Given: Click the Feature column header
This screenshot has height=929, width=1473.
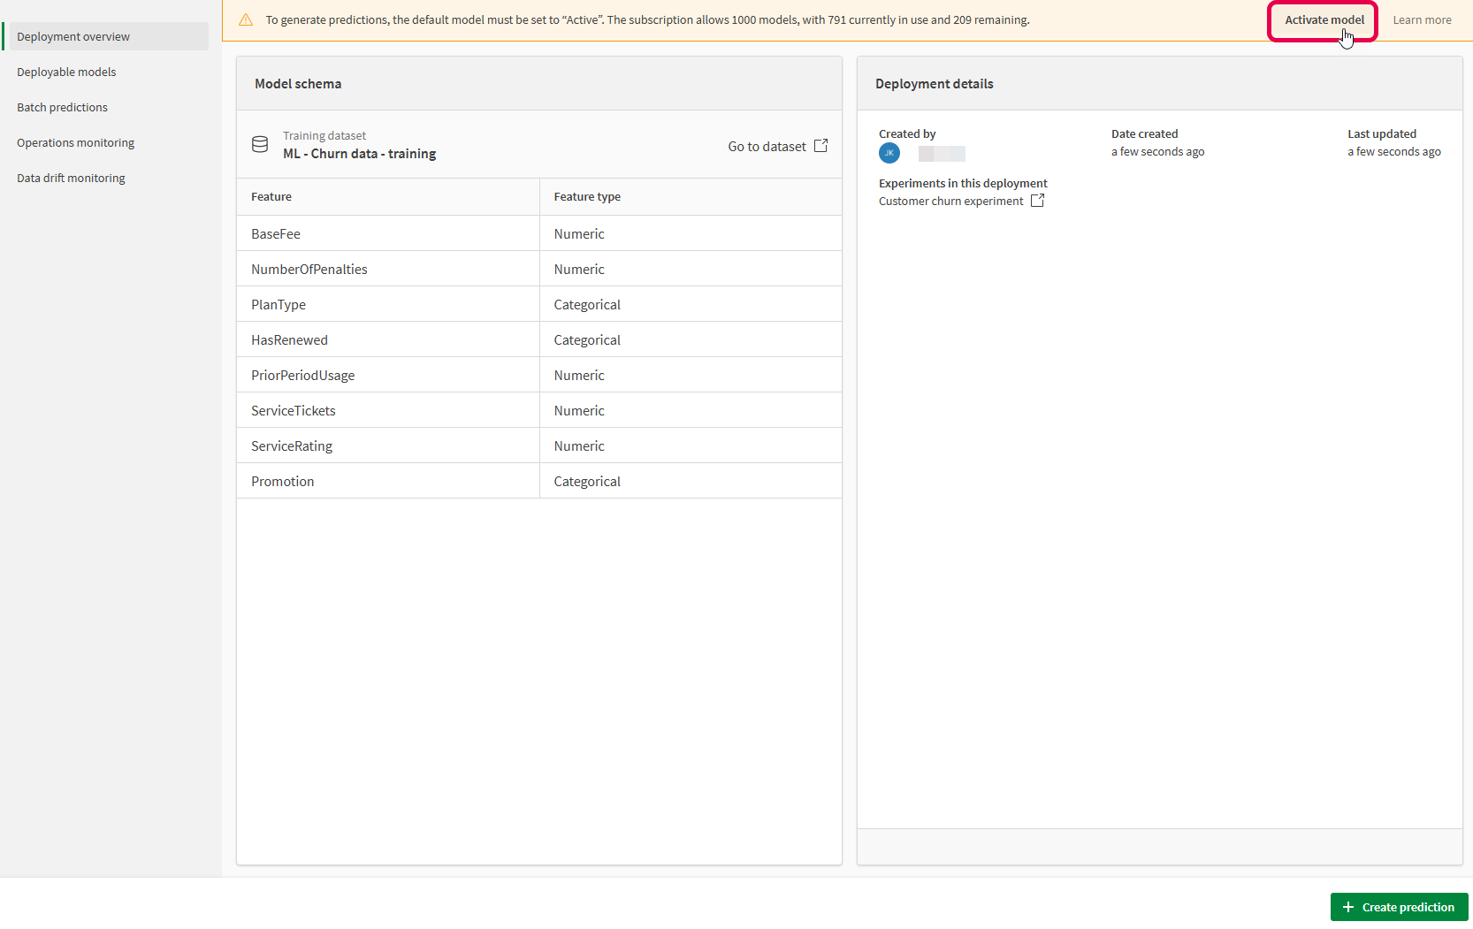Looking at the screenshot, I should [x=271, y=196].
